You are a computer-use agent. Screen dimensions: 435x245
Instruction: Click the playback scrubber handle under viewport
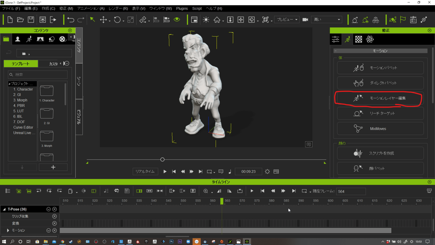click(x=162, y=159)
